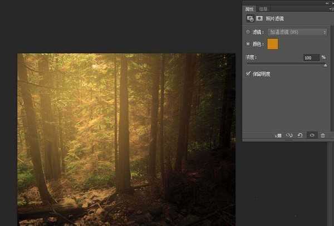The image size is (334, 226).
Task: Click the layer mask icon in Properties
Action: tap(259, 18)
